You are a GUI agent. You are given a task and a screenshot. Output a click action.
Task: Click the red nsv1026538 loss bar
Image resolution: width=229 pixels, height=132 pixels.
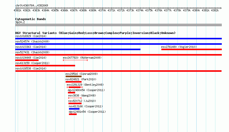pyautogui.click(x=118, y=71)
